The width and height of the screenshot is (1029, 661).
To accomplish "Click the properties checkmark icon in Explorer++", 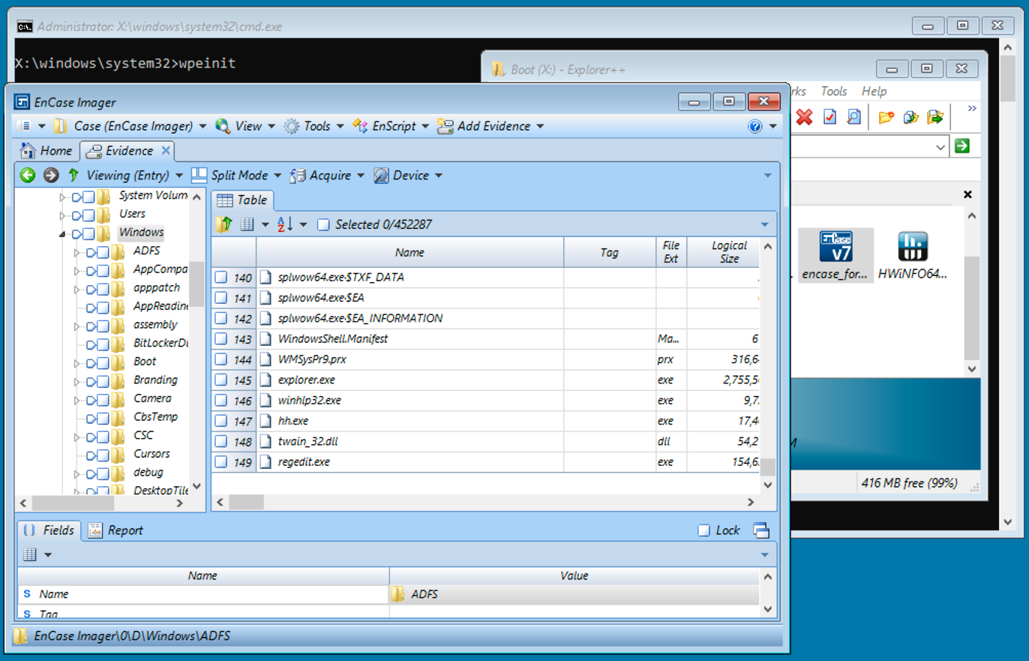I will pyautogui.click(x=829, y=117).
